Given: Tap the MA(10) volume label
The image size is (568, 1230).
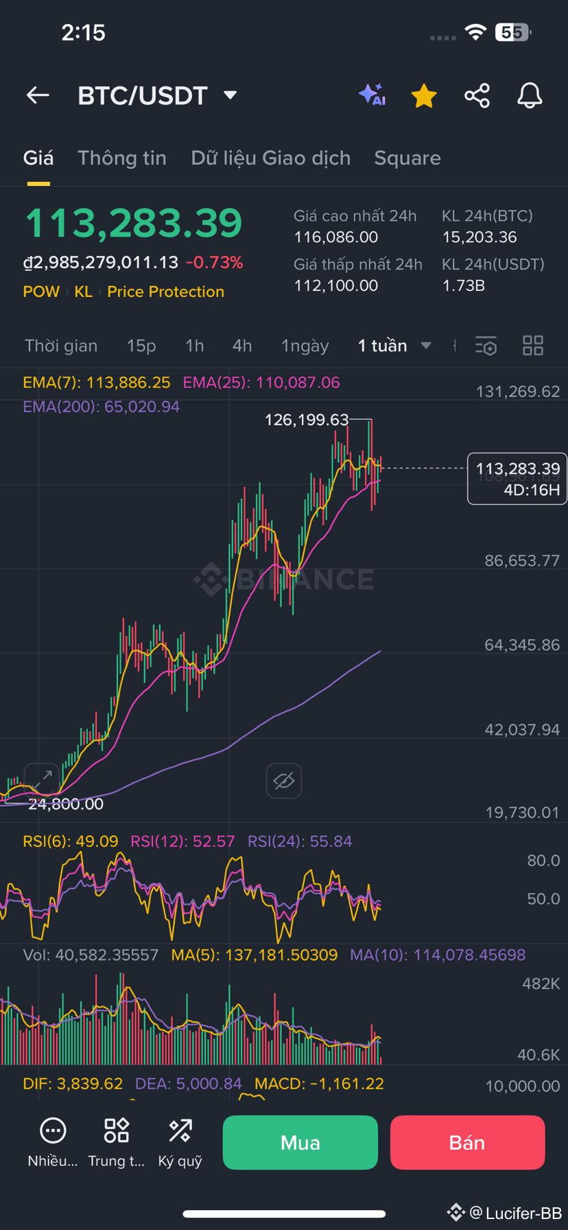Looking at the screenshot, I should point(438,955).
